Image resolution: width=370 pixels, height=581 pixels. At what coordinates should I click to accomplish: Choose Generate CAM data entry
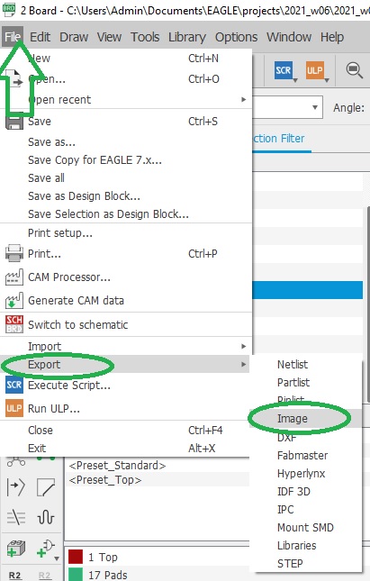[76, 301]
